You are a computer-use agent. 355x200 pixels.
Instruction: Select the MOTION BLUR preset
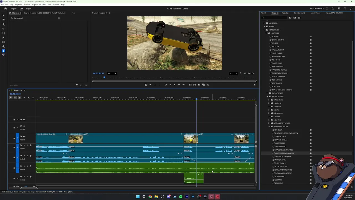pyautogui.click(x=277, y=63)
